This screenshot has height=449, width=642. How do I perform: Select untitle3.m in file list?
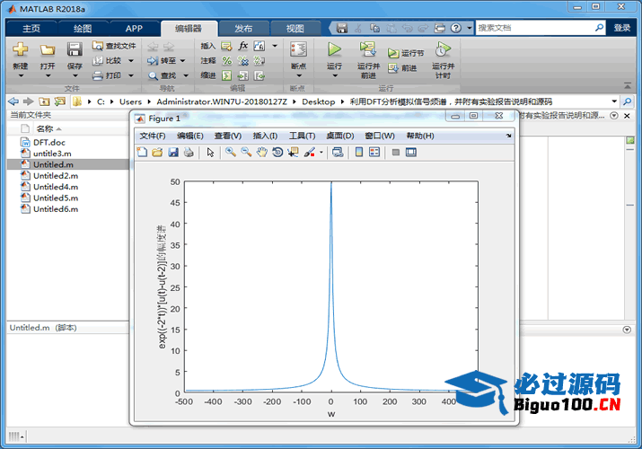click(x=52, y=154)
